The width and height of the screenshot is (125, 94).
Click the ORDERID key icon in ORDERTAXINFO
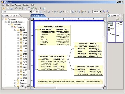76,69
